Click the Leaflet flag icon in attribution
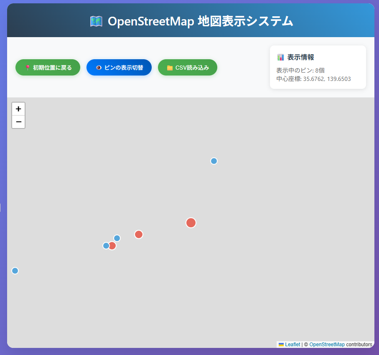The width and height of the screenshot is (379, 355). tap(281, 345)
